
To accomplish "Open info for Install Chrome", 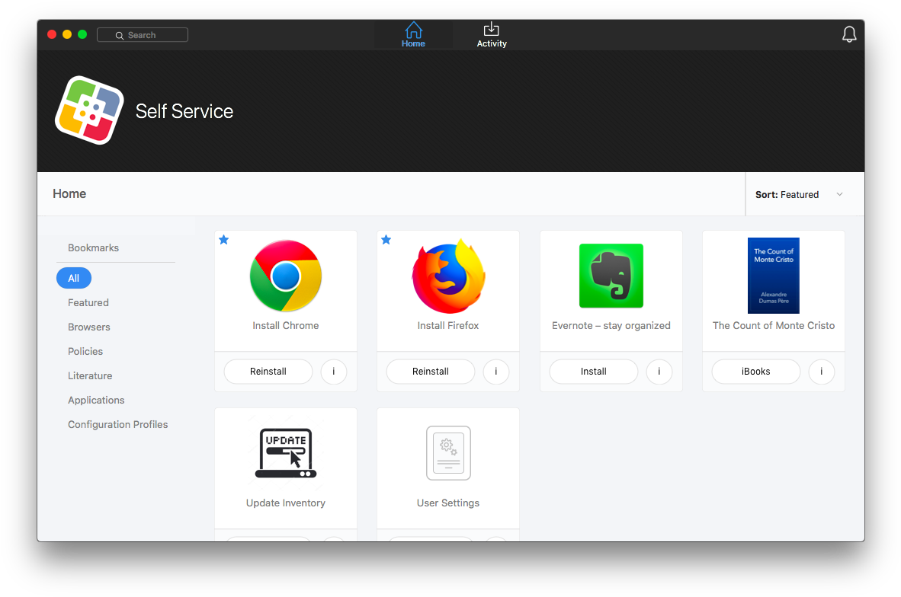I will pos(334,372).
